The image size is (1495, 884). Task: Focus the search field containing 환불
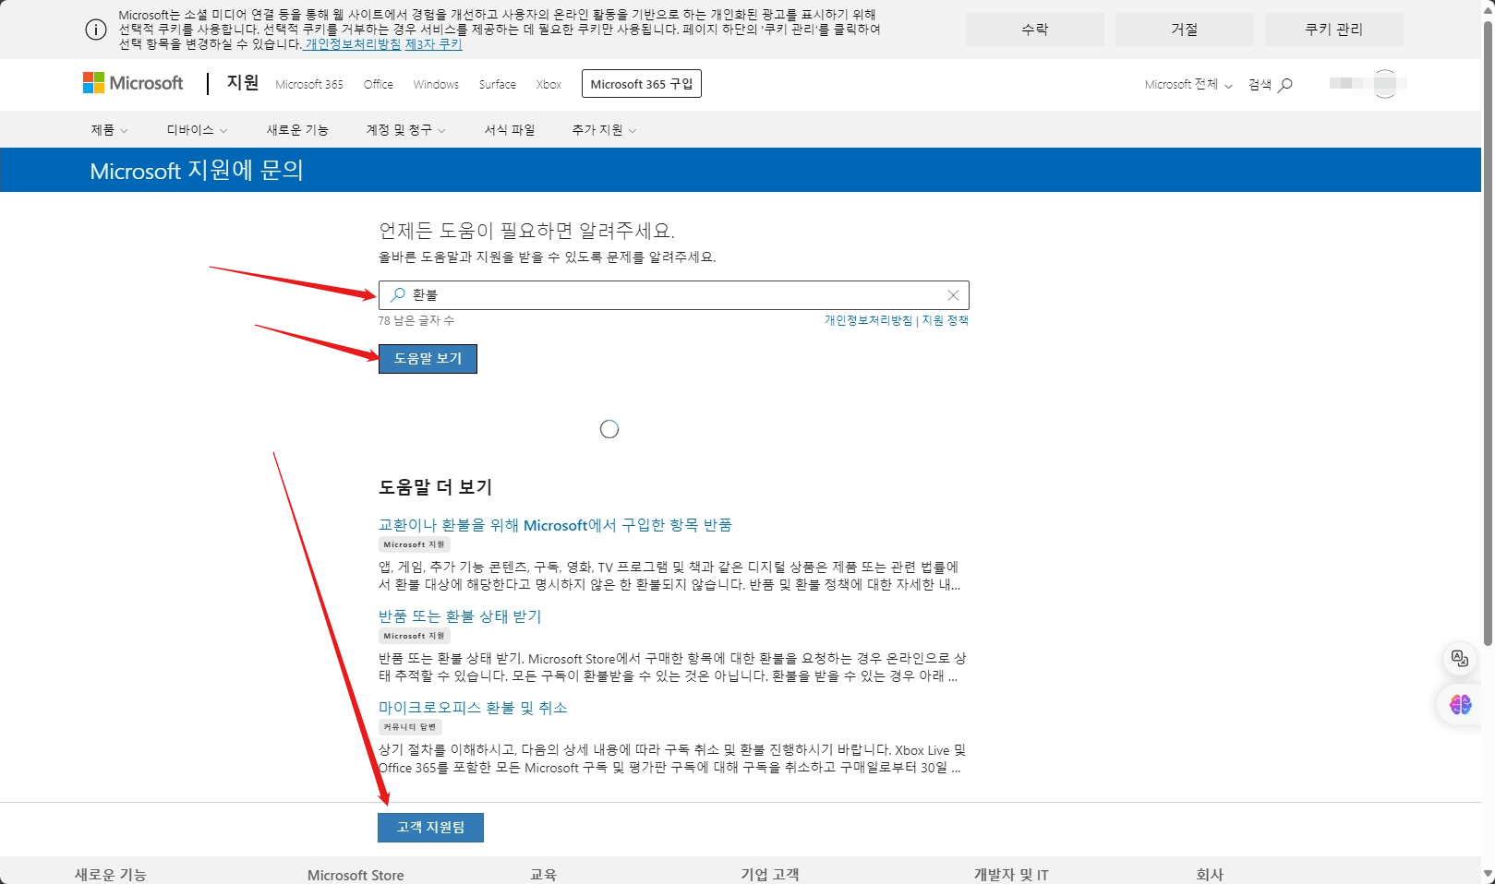click(x=674, y=295)
